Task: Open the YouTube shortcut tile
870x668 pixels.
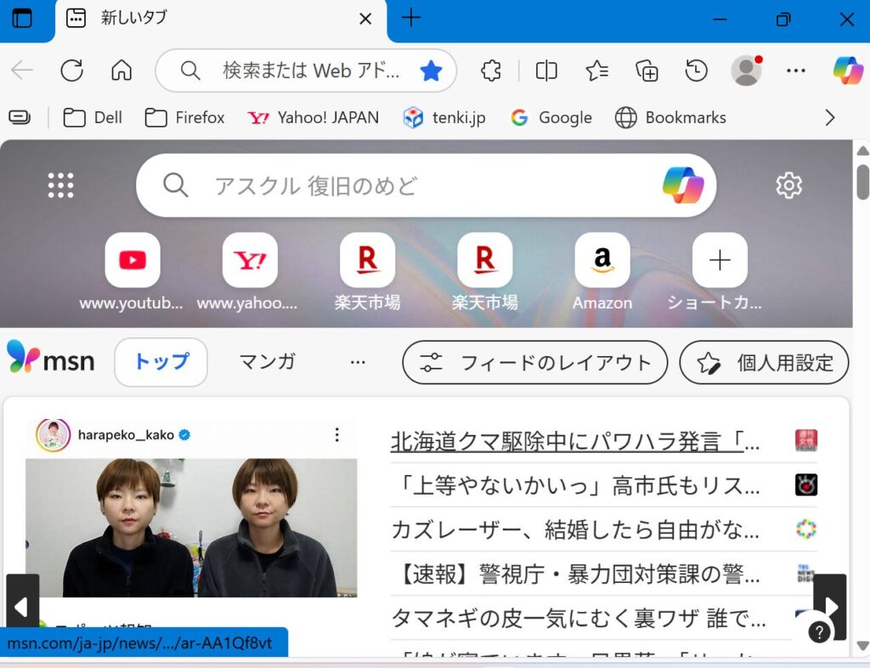Action: [x=132, y=260]
